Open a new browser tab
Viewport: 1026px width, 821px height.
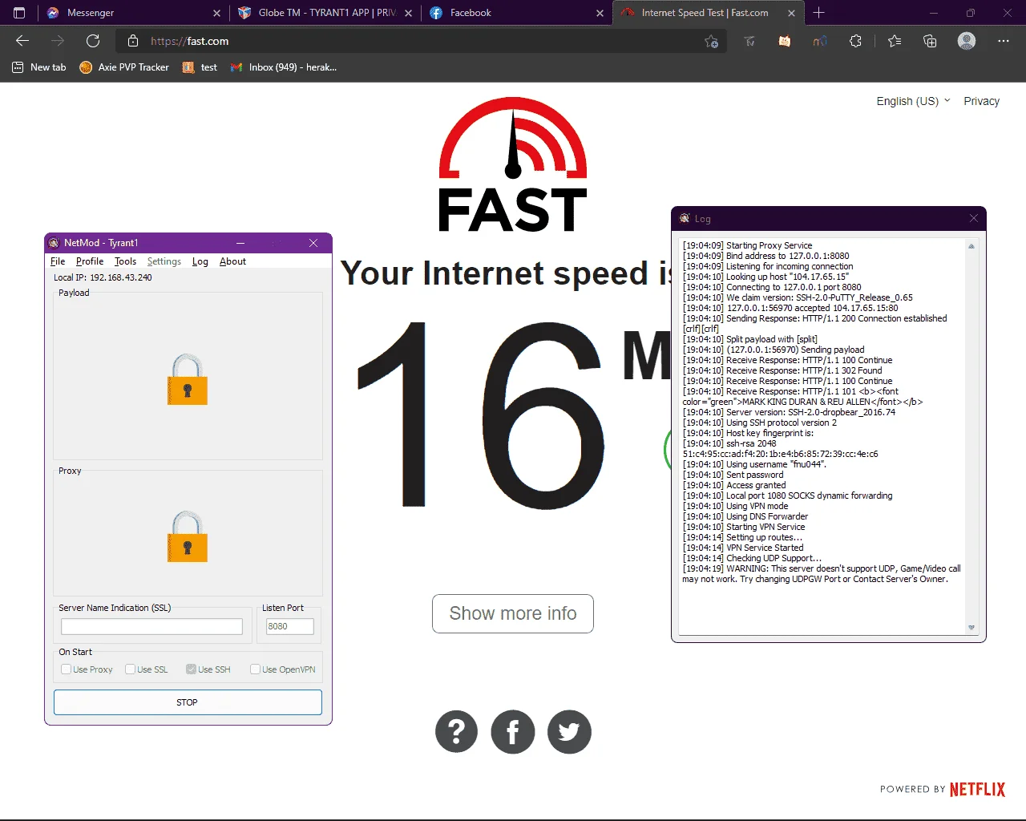(818, 13)
